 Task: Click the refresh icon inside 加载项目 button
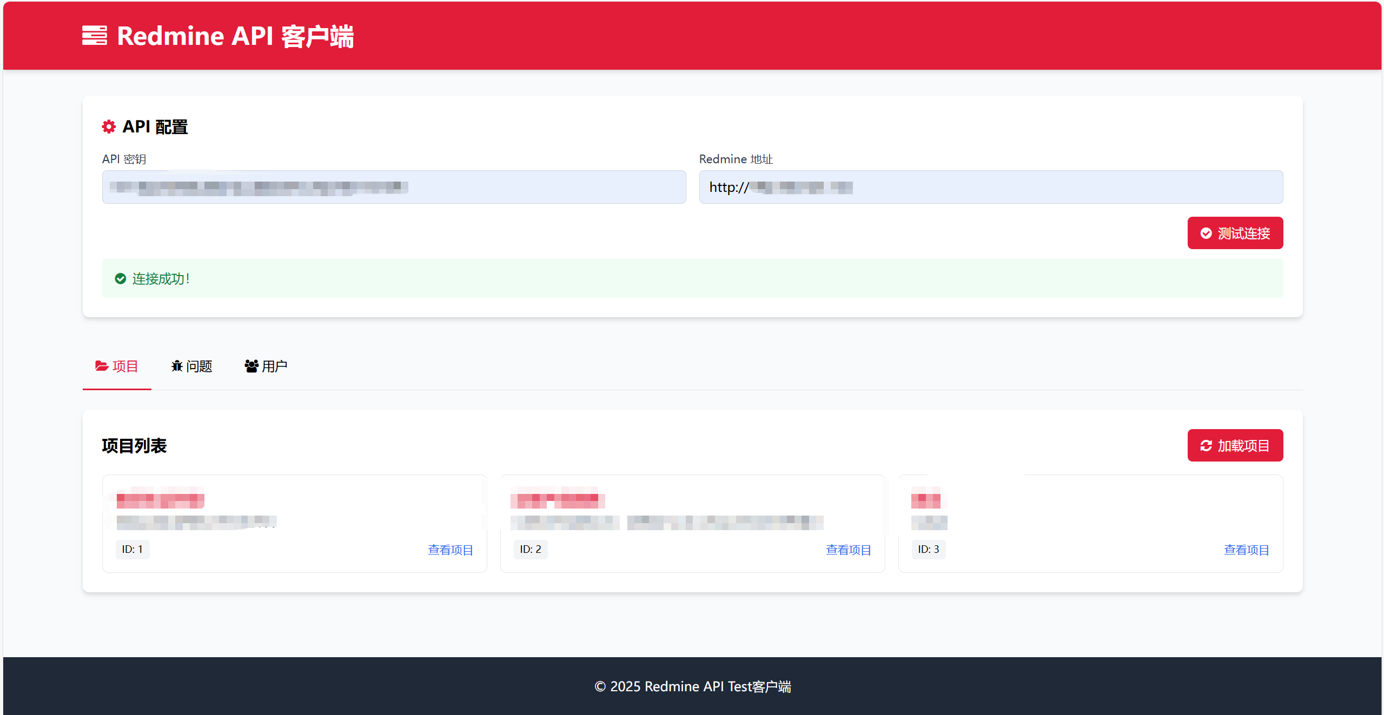coord(1207,445)
